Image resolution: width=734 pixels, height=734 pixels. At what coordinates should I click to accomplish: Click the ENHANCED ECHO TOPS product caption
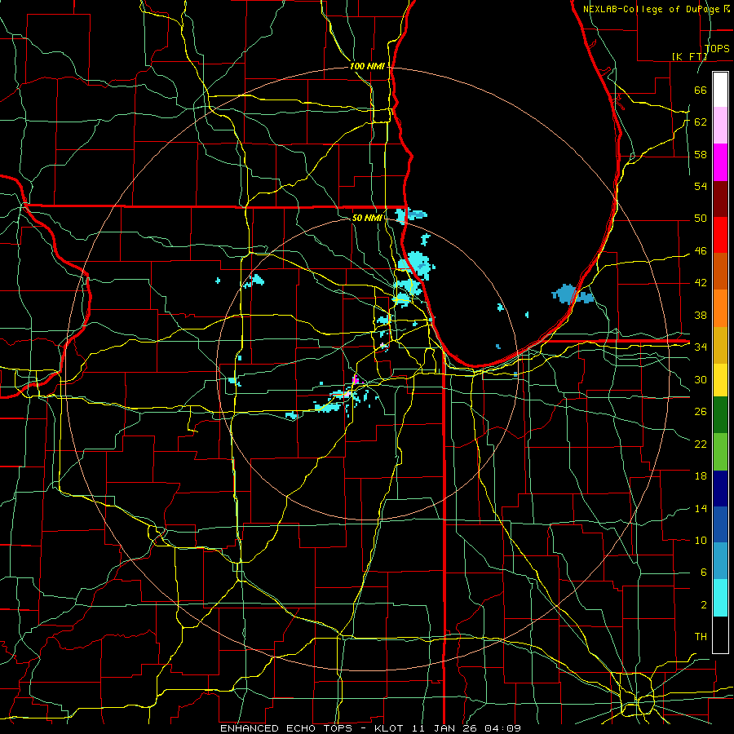[286, 728]
